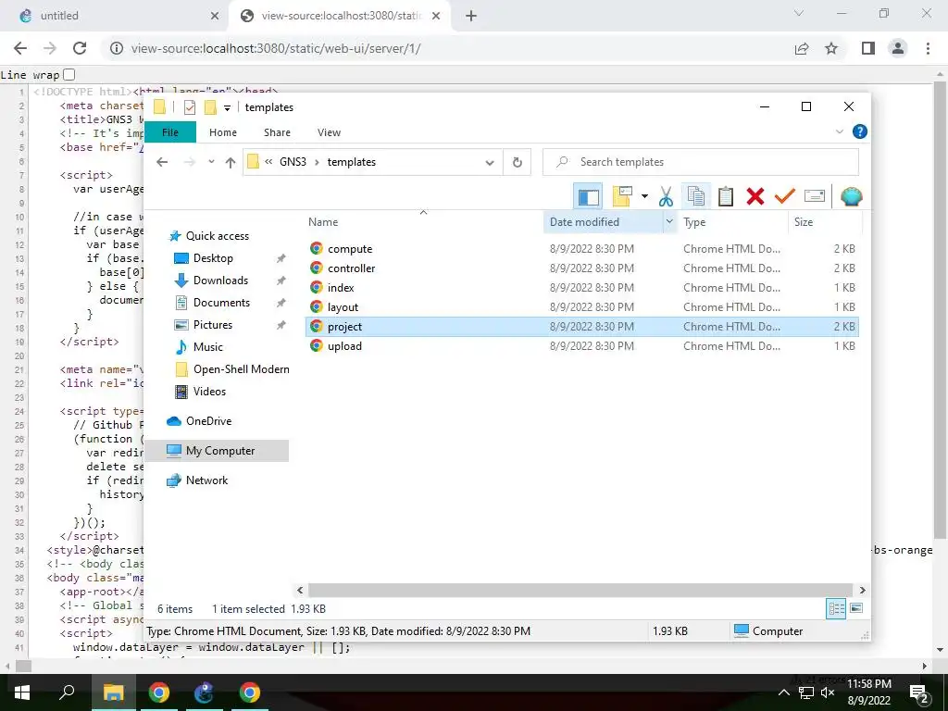Click the Open-Shell shell settings icon

pyautogui.click(x=852, y=196)
